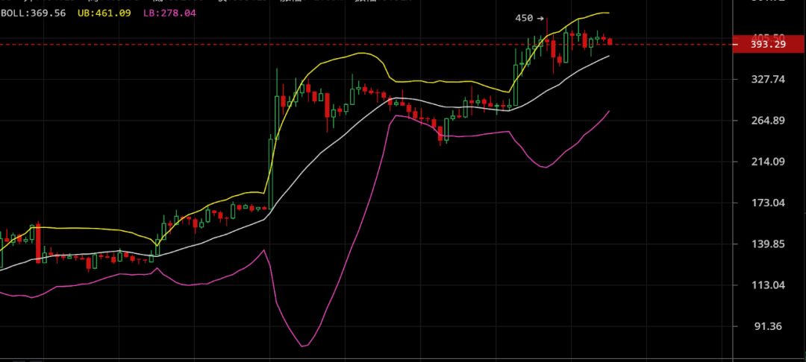This screenshot has height=362, width=806.
Task: Click the 113.04 price axis label
Action: (x=768, y=285)
